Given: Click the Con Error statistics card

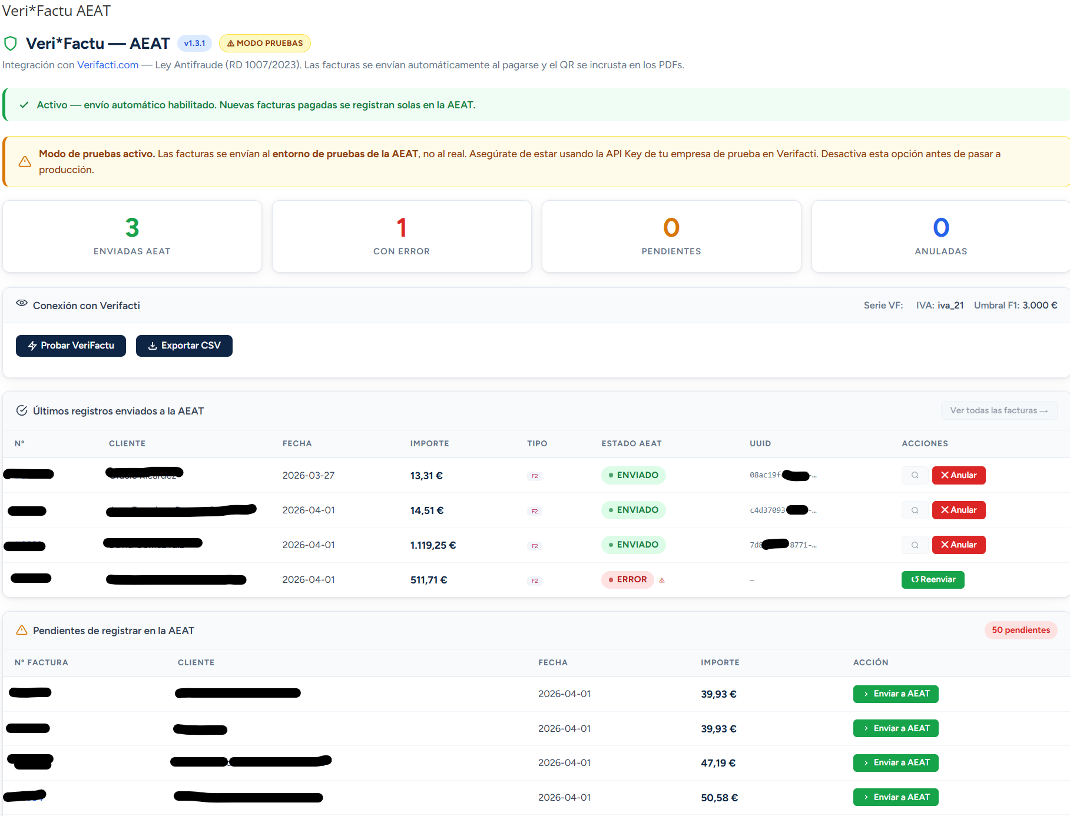Looking at the screenshot, I should (402, 236).
